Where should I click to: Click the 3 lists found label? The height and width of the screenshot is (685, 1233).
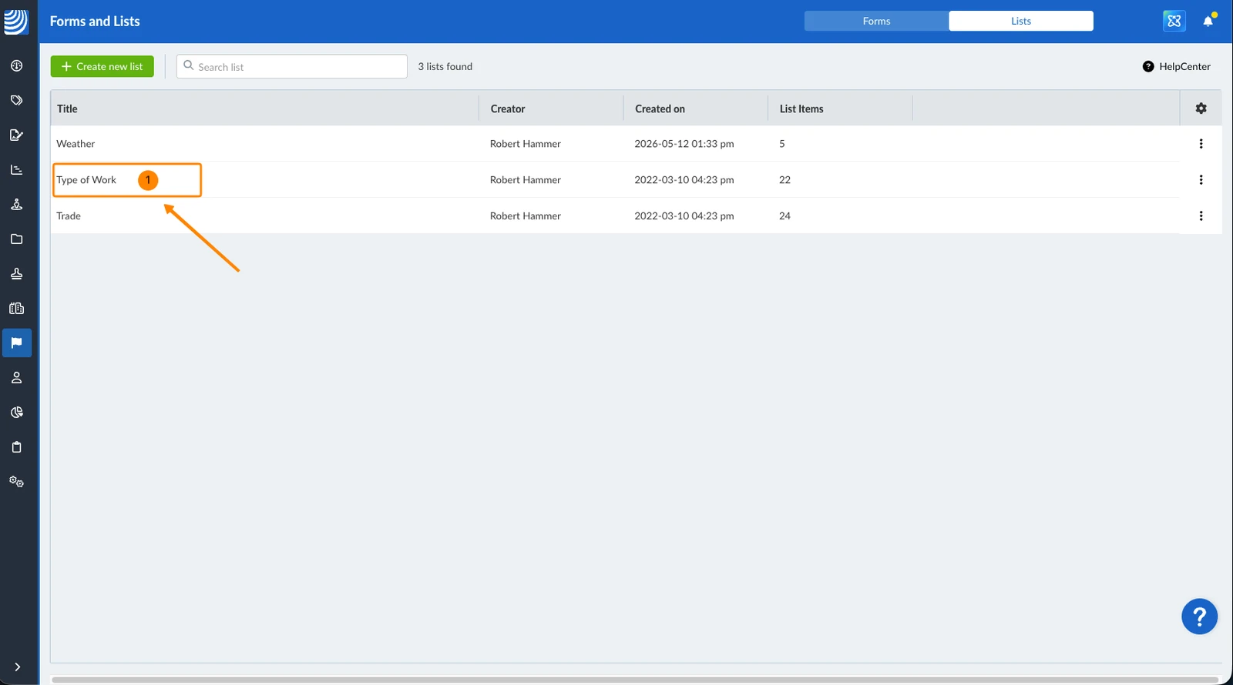[445, 66]
